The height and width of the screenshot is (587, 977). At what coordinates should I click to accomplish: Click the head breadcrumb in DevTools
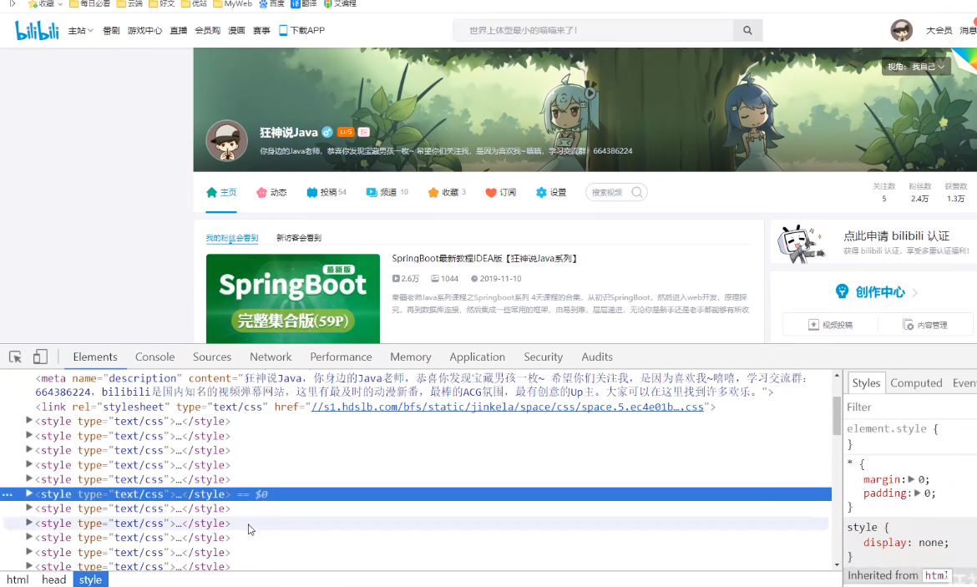click(53, 579)
